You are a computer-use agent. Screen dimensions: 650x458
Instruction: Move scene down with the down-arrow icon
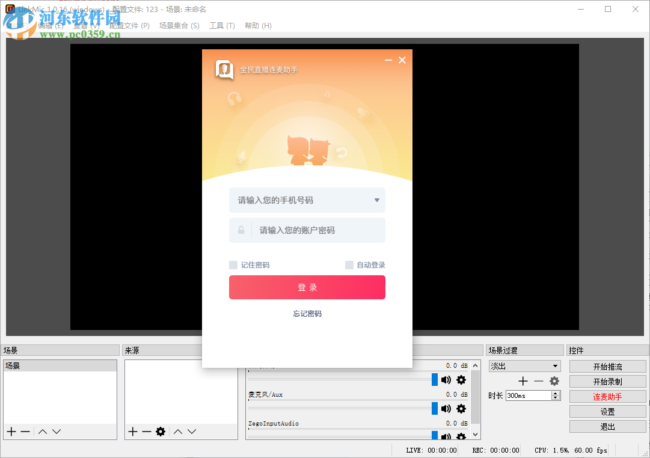[x=56, y=431]
